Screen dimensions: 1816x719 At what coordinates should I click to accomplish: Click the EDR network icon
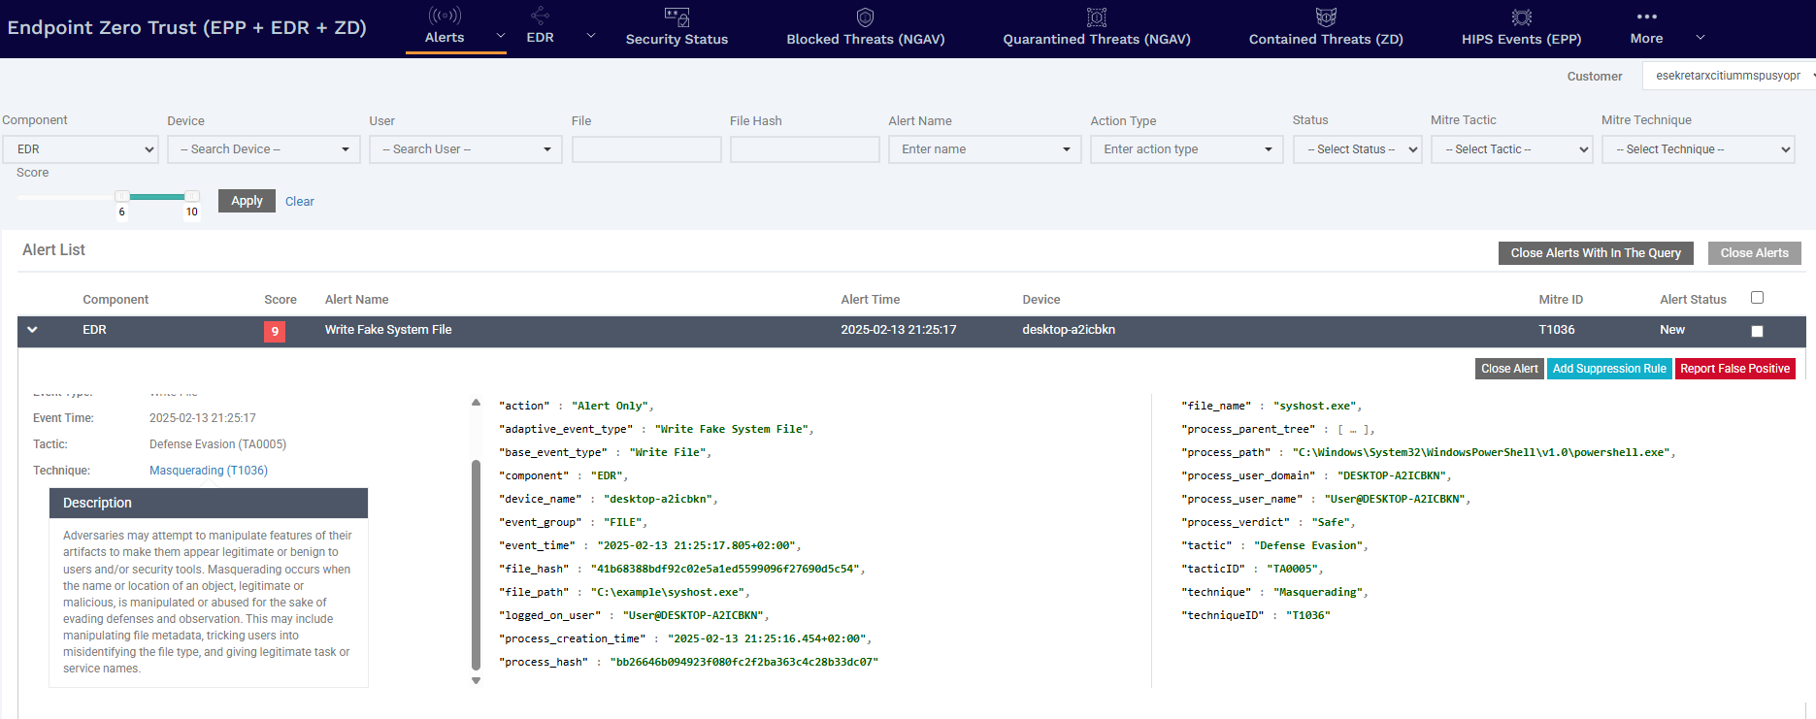click(540, 16)
